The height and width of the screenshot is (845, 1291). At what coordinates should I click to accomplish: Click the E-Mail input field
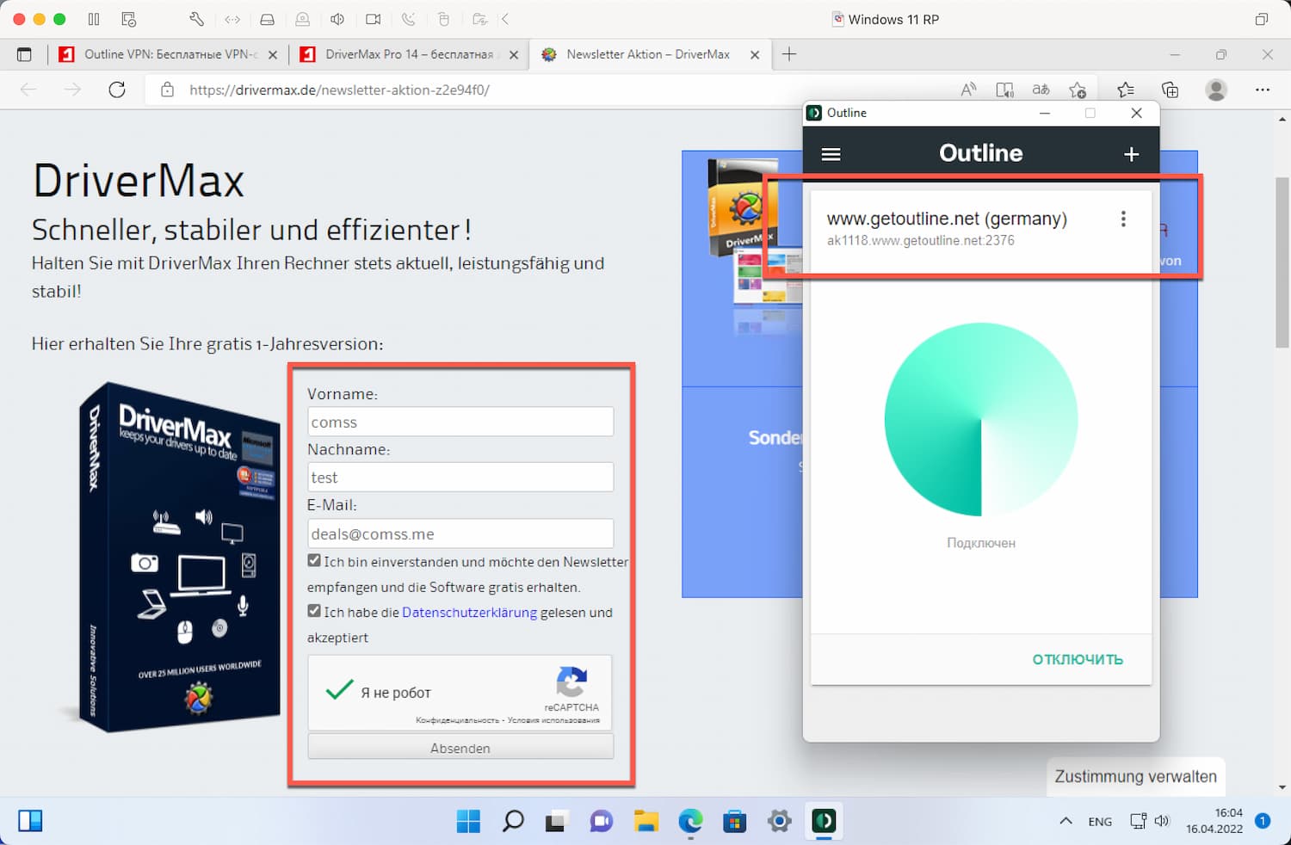[x=460, y=534]
